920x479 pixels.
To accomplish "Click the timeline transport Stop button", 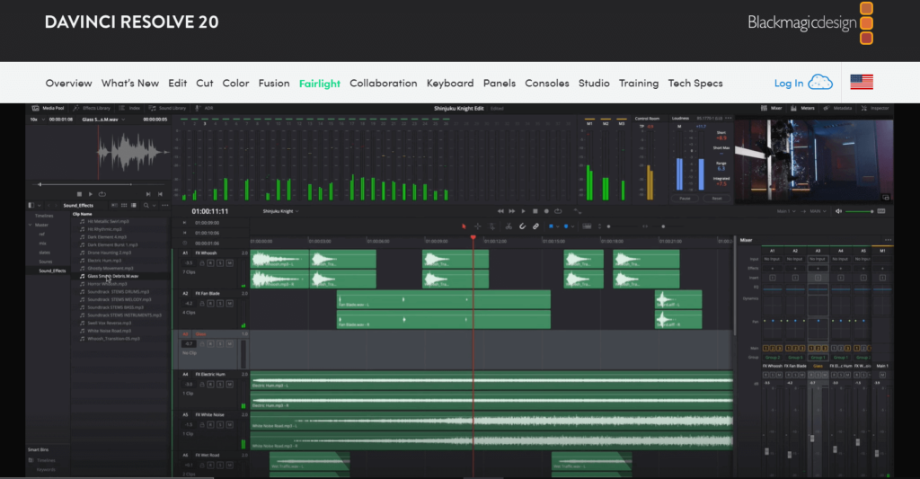I will coord(535,210).
